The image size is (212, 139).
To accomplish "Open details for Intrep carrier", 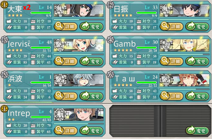I will point(66,130).
